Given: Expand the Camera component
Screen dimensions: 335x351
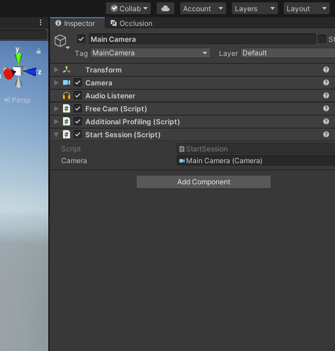Looking at the screenshot, I should (x=56, y=83).
